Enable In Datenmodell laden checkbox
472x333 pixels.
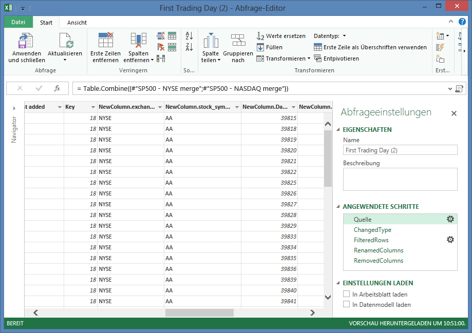347,304
